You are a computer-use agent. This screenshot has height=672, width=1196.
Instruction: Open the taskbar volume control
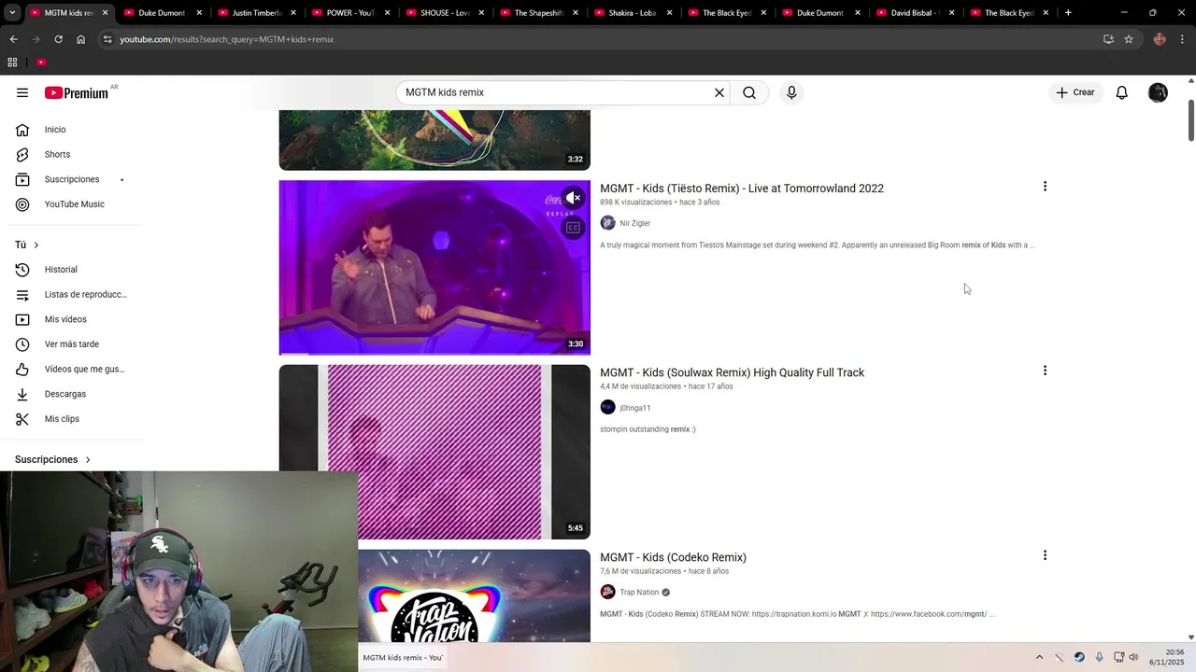(x=1133, y=657)
